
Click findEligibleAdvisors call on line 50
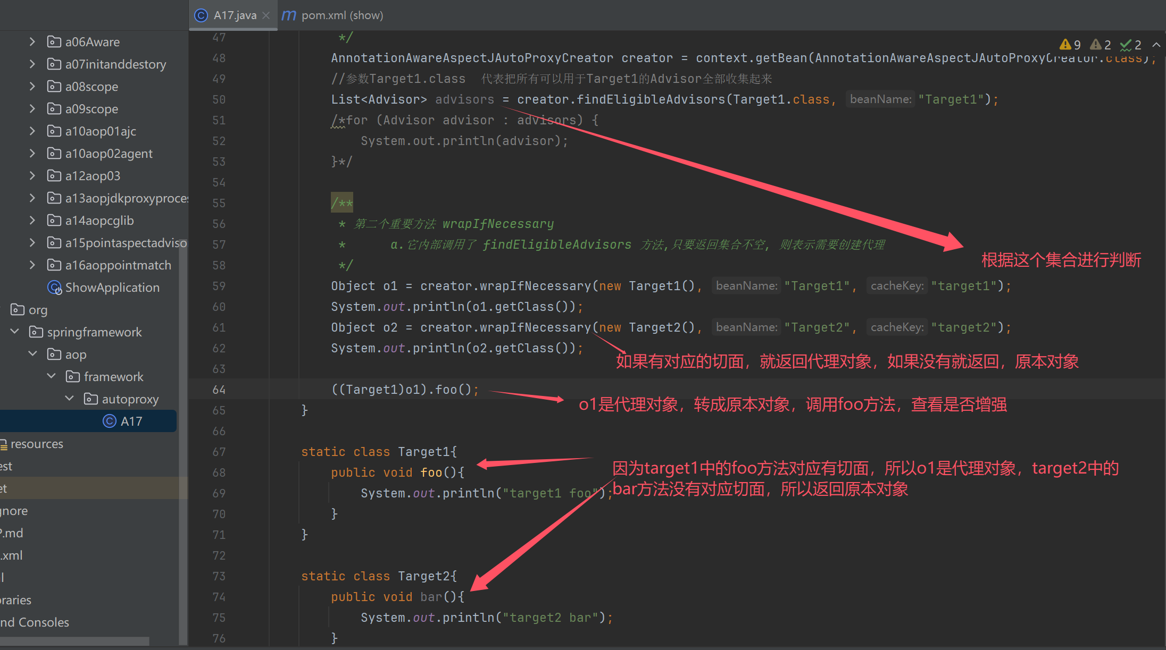651,99
